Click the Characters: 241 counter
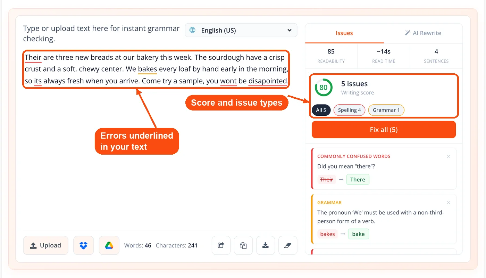This screenshot has width=486, height=278. coord(177,245)
